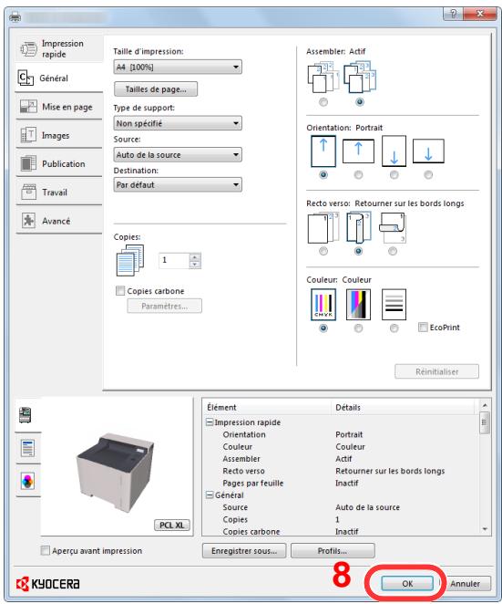The image size is (502, 604).
Task: Open the Source dropdown
Action: (x=178, y=155)
